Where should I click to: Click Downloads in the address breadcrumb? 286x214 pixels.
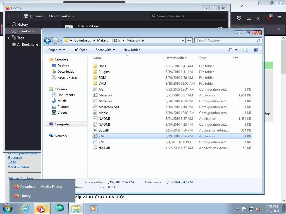pos(82,40)
